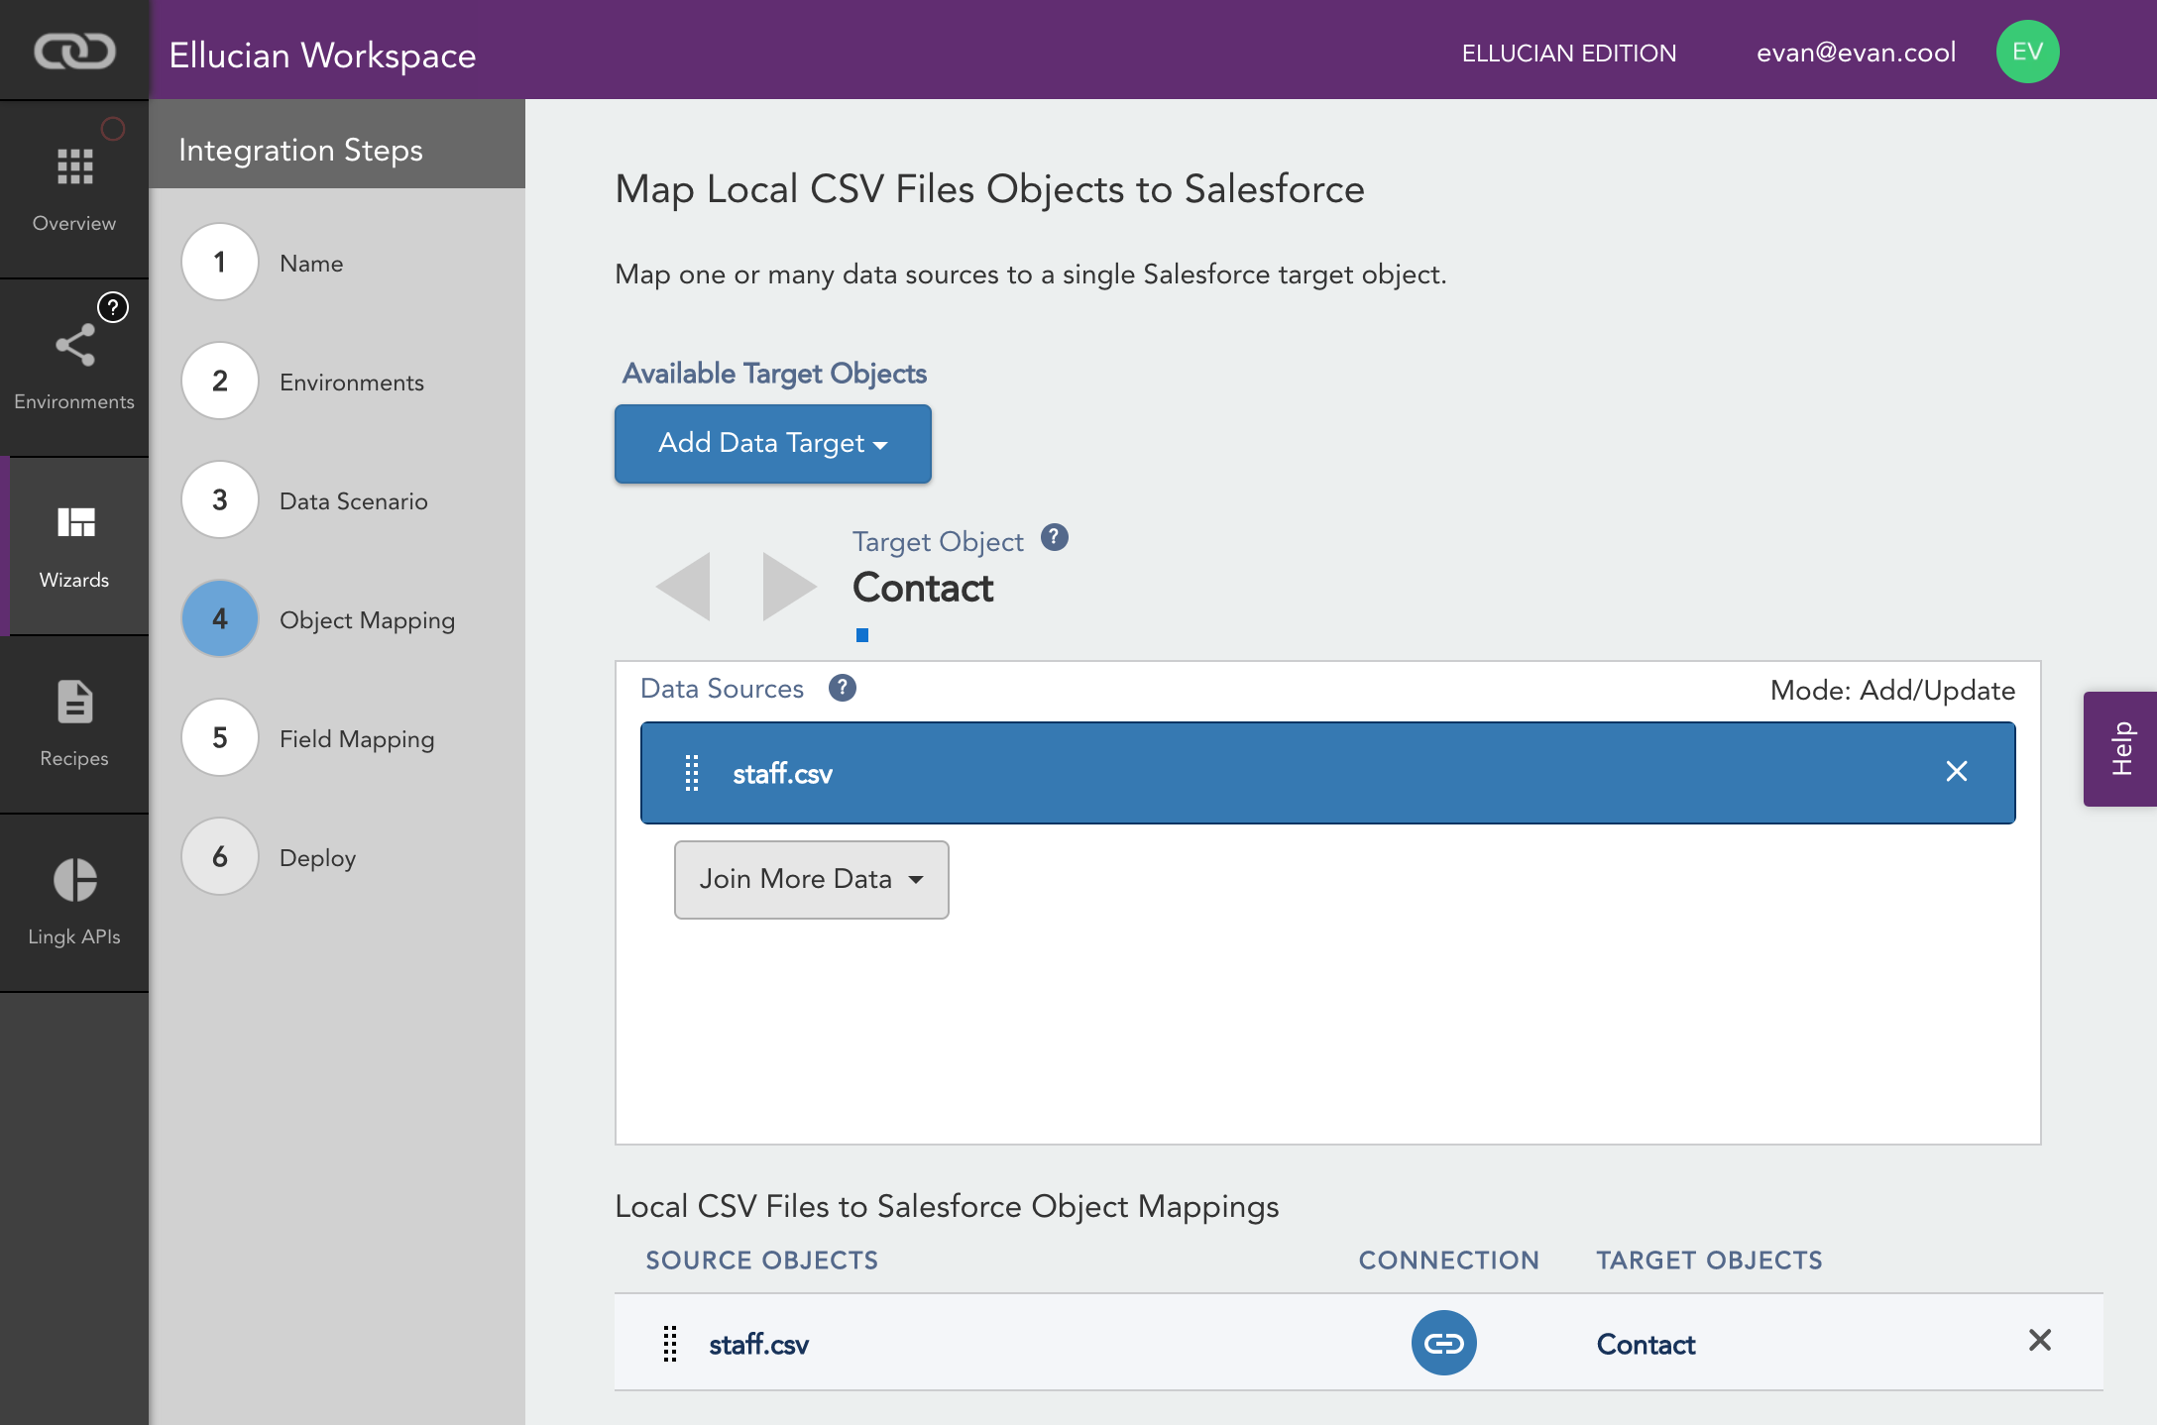Click the EV user avatar
This screenshot has width=2157, height=1425.
point(2027,52)
